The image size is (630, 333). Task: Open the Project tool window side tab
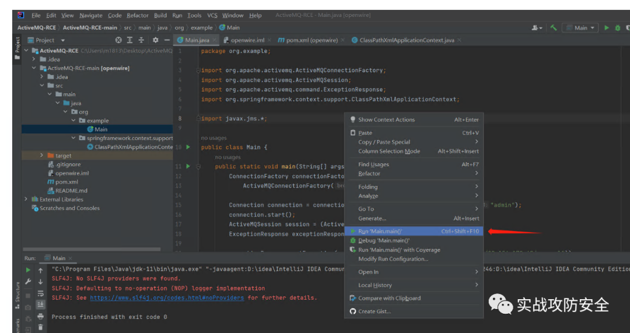(x=17, y=48)
